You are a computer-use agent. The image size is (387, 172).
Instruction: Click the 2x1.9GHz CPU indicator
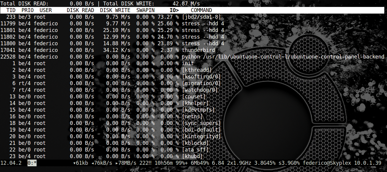(x=239, y=163)
